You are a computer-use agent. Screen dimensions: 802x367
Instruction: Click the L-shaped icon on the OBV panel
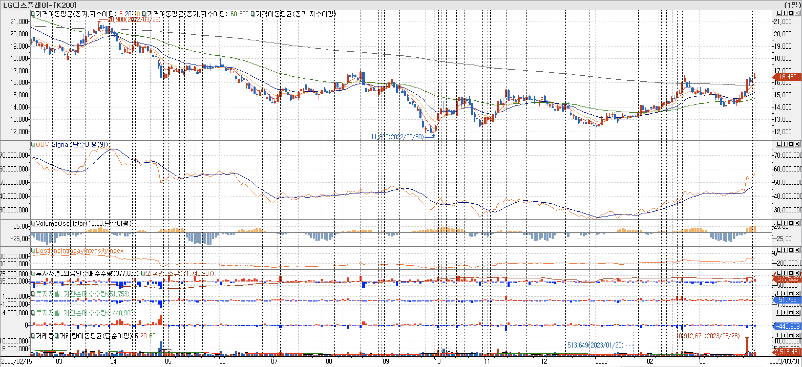pyautogui.click(x=779, y=144)
